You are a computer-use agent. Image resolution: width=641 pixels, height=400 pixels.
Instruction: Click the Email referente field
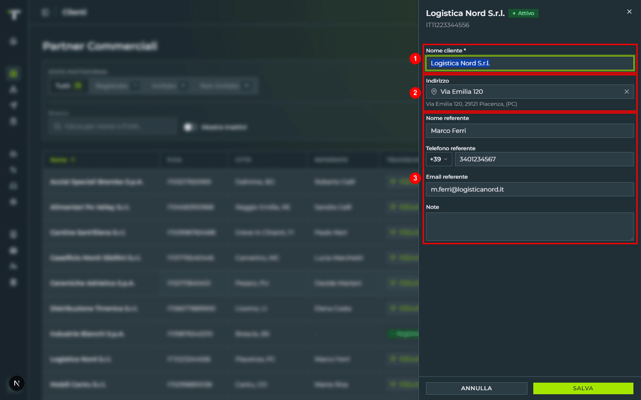[530, 189]
